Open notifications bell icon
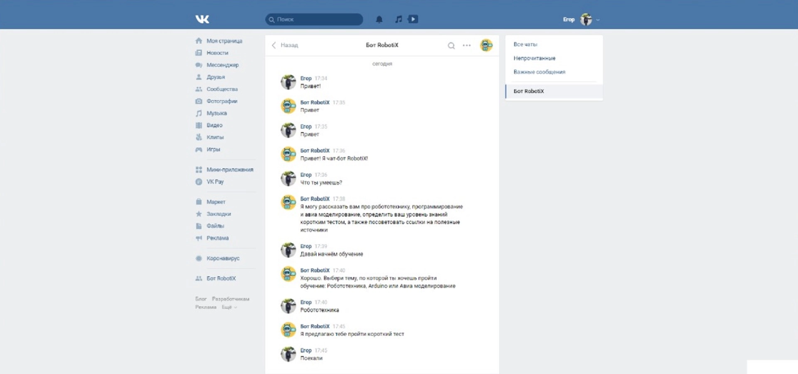 coord(379,20)
